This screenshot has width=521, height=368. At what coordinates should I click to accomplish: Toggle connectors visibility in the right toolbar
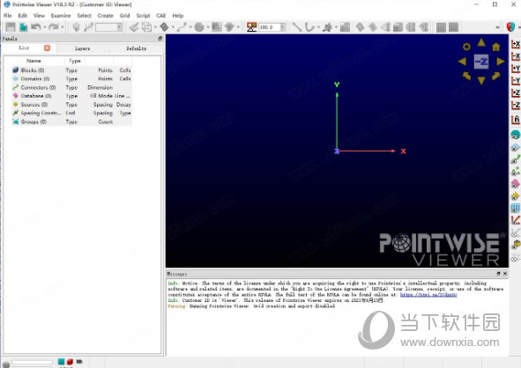(516, 159)
